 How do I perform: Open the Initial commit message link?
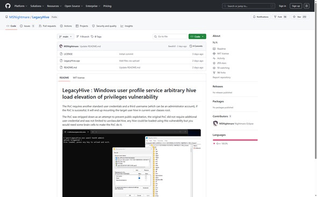(126, 54)
